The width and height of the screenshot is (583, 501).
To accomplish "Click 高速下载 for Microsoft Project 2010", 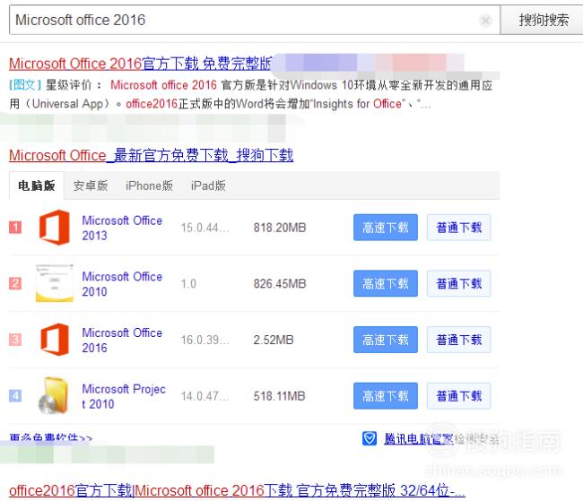I will (386, 396).
